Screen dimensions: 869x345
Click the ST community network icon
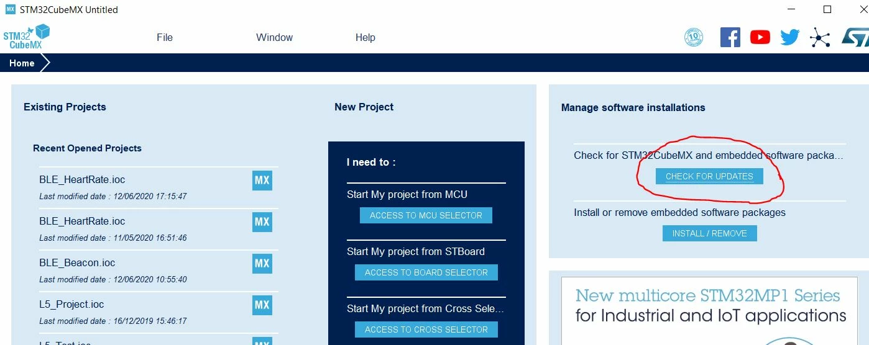coord(820,38)
